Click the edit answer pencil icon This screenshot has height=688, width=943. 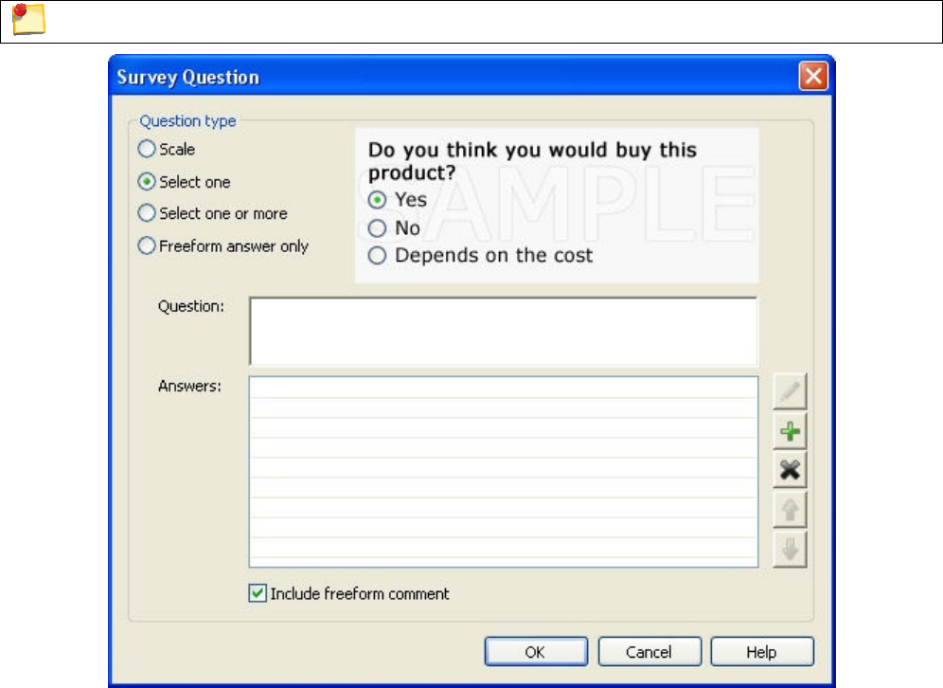(x=790, y=391)
